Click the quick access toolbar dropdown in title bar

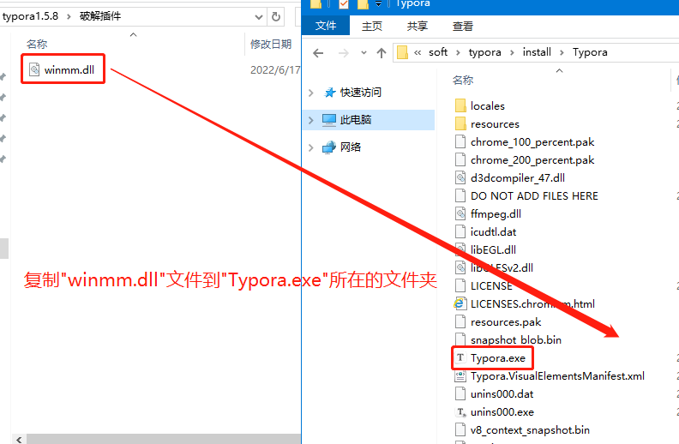tap(378, 4)
